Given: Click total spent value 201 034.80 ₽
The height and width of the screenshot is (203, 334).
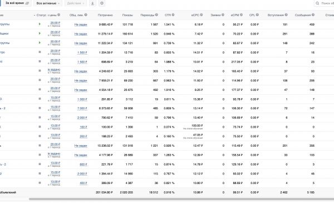Looking at the screenshot, I should (x=104, y=192).
